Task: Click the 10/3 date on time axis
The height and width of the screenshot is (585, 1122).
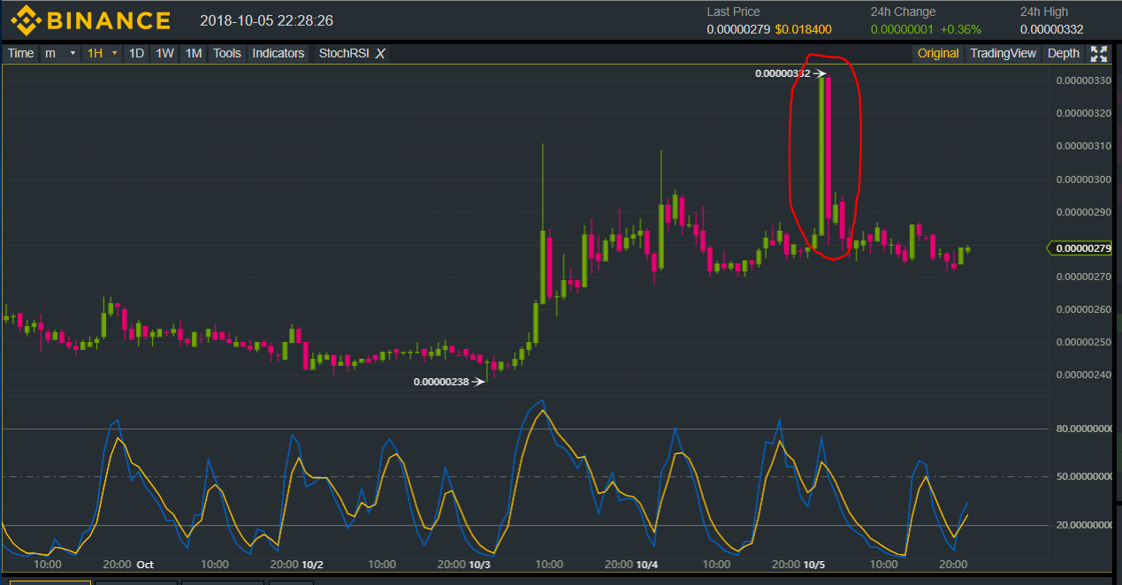Action: click(479, 564)
